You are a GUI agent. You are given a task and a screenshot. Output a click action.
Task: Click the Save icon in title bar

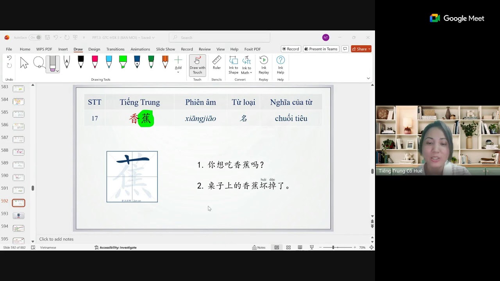pos(47,37)
